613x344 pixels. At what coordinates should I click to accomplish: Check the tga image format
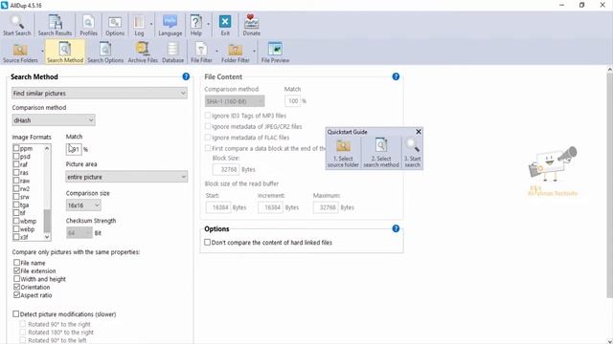point(16,204)
